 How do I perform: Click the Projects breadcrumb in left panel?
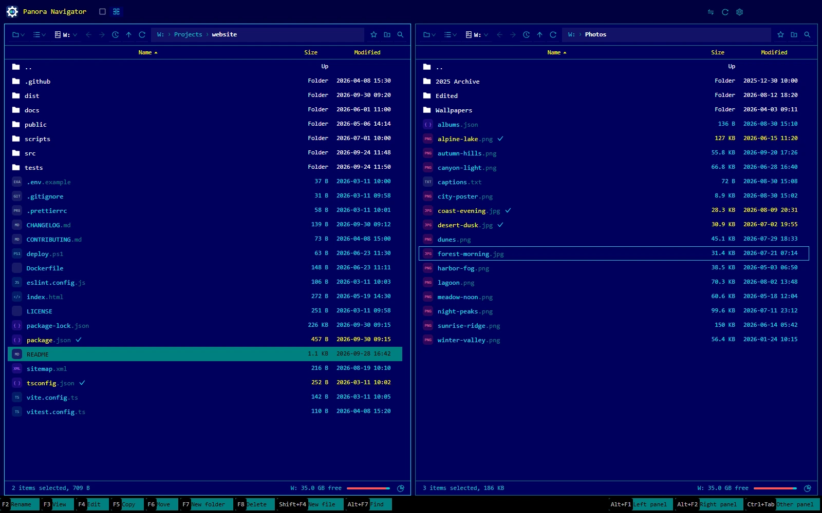[188, 34]
